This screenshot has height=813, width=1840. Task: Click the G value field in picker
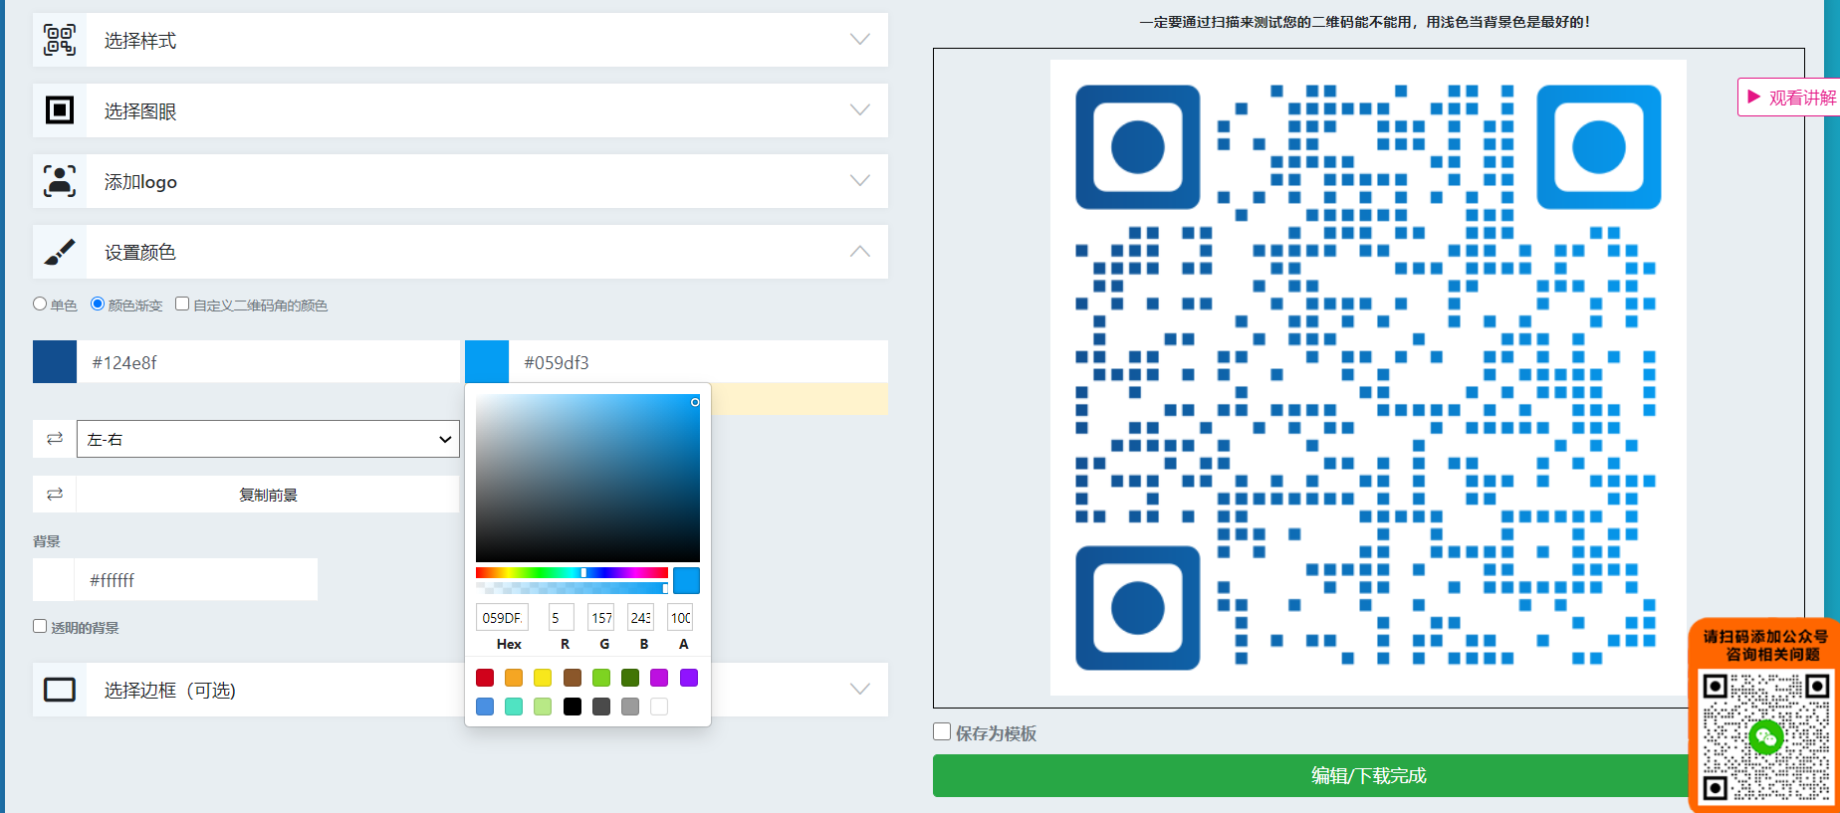pyautogui.click(x=600, y=617)
